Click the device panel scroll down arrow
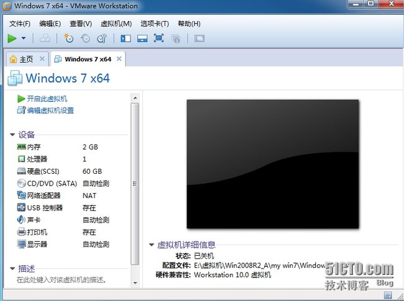404x301 pixels. [135, 283]
